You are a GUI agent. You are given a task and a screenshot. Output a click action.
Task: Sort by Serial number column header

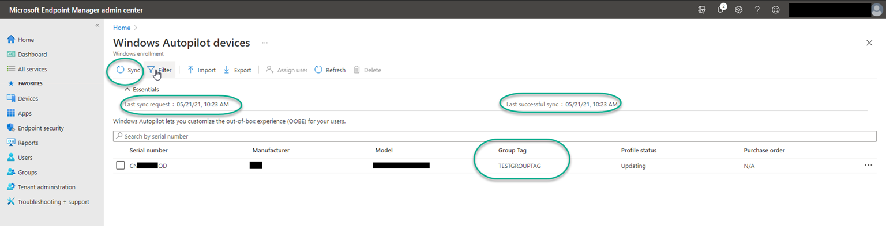tap(149, 151)
